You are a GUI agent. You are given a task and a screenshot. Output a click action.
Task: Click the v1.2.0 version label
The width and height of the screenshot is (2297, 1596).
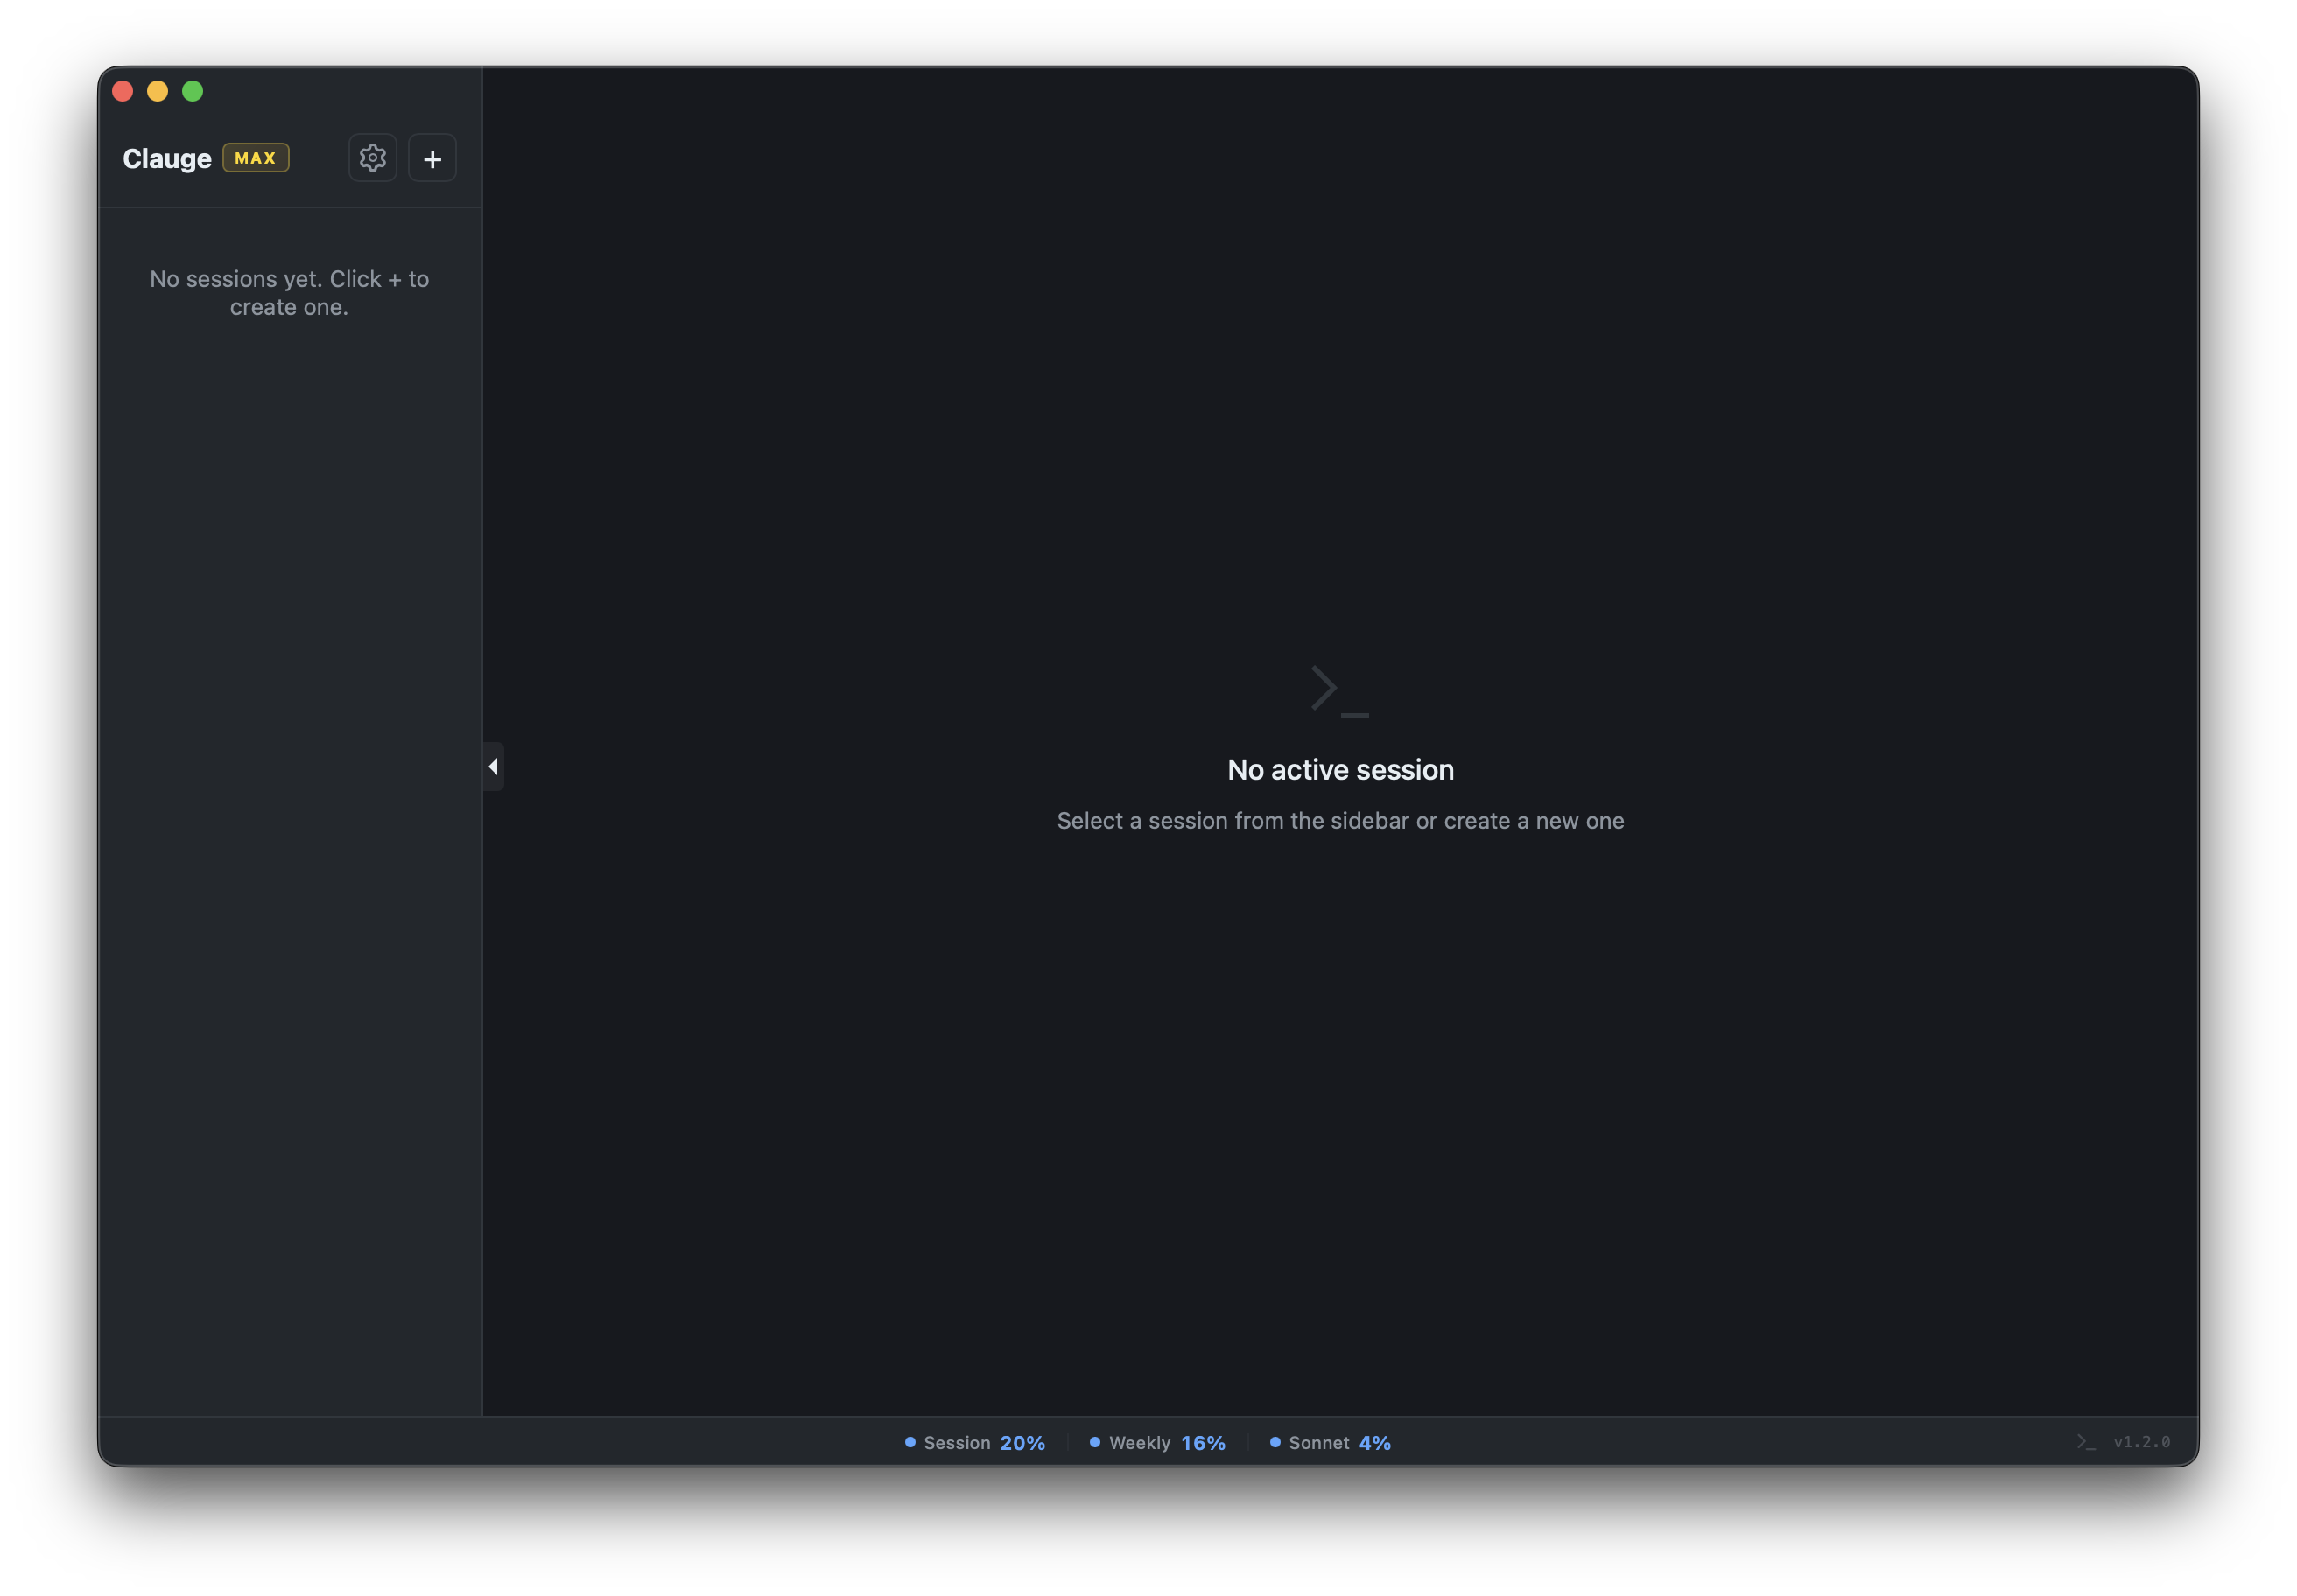click(2141, 1442)
